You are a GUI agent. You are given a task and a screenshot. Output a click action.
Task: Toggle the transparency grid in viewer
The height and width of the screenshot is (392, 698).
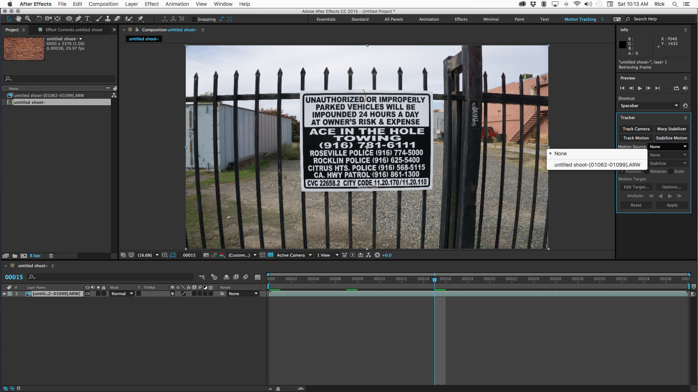pos(270,255)
